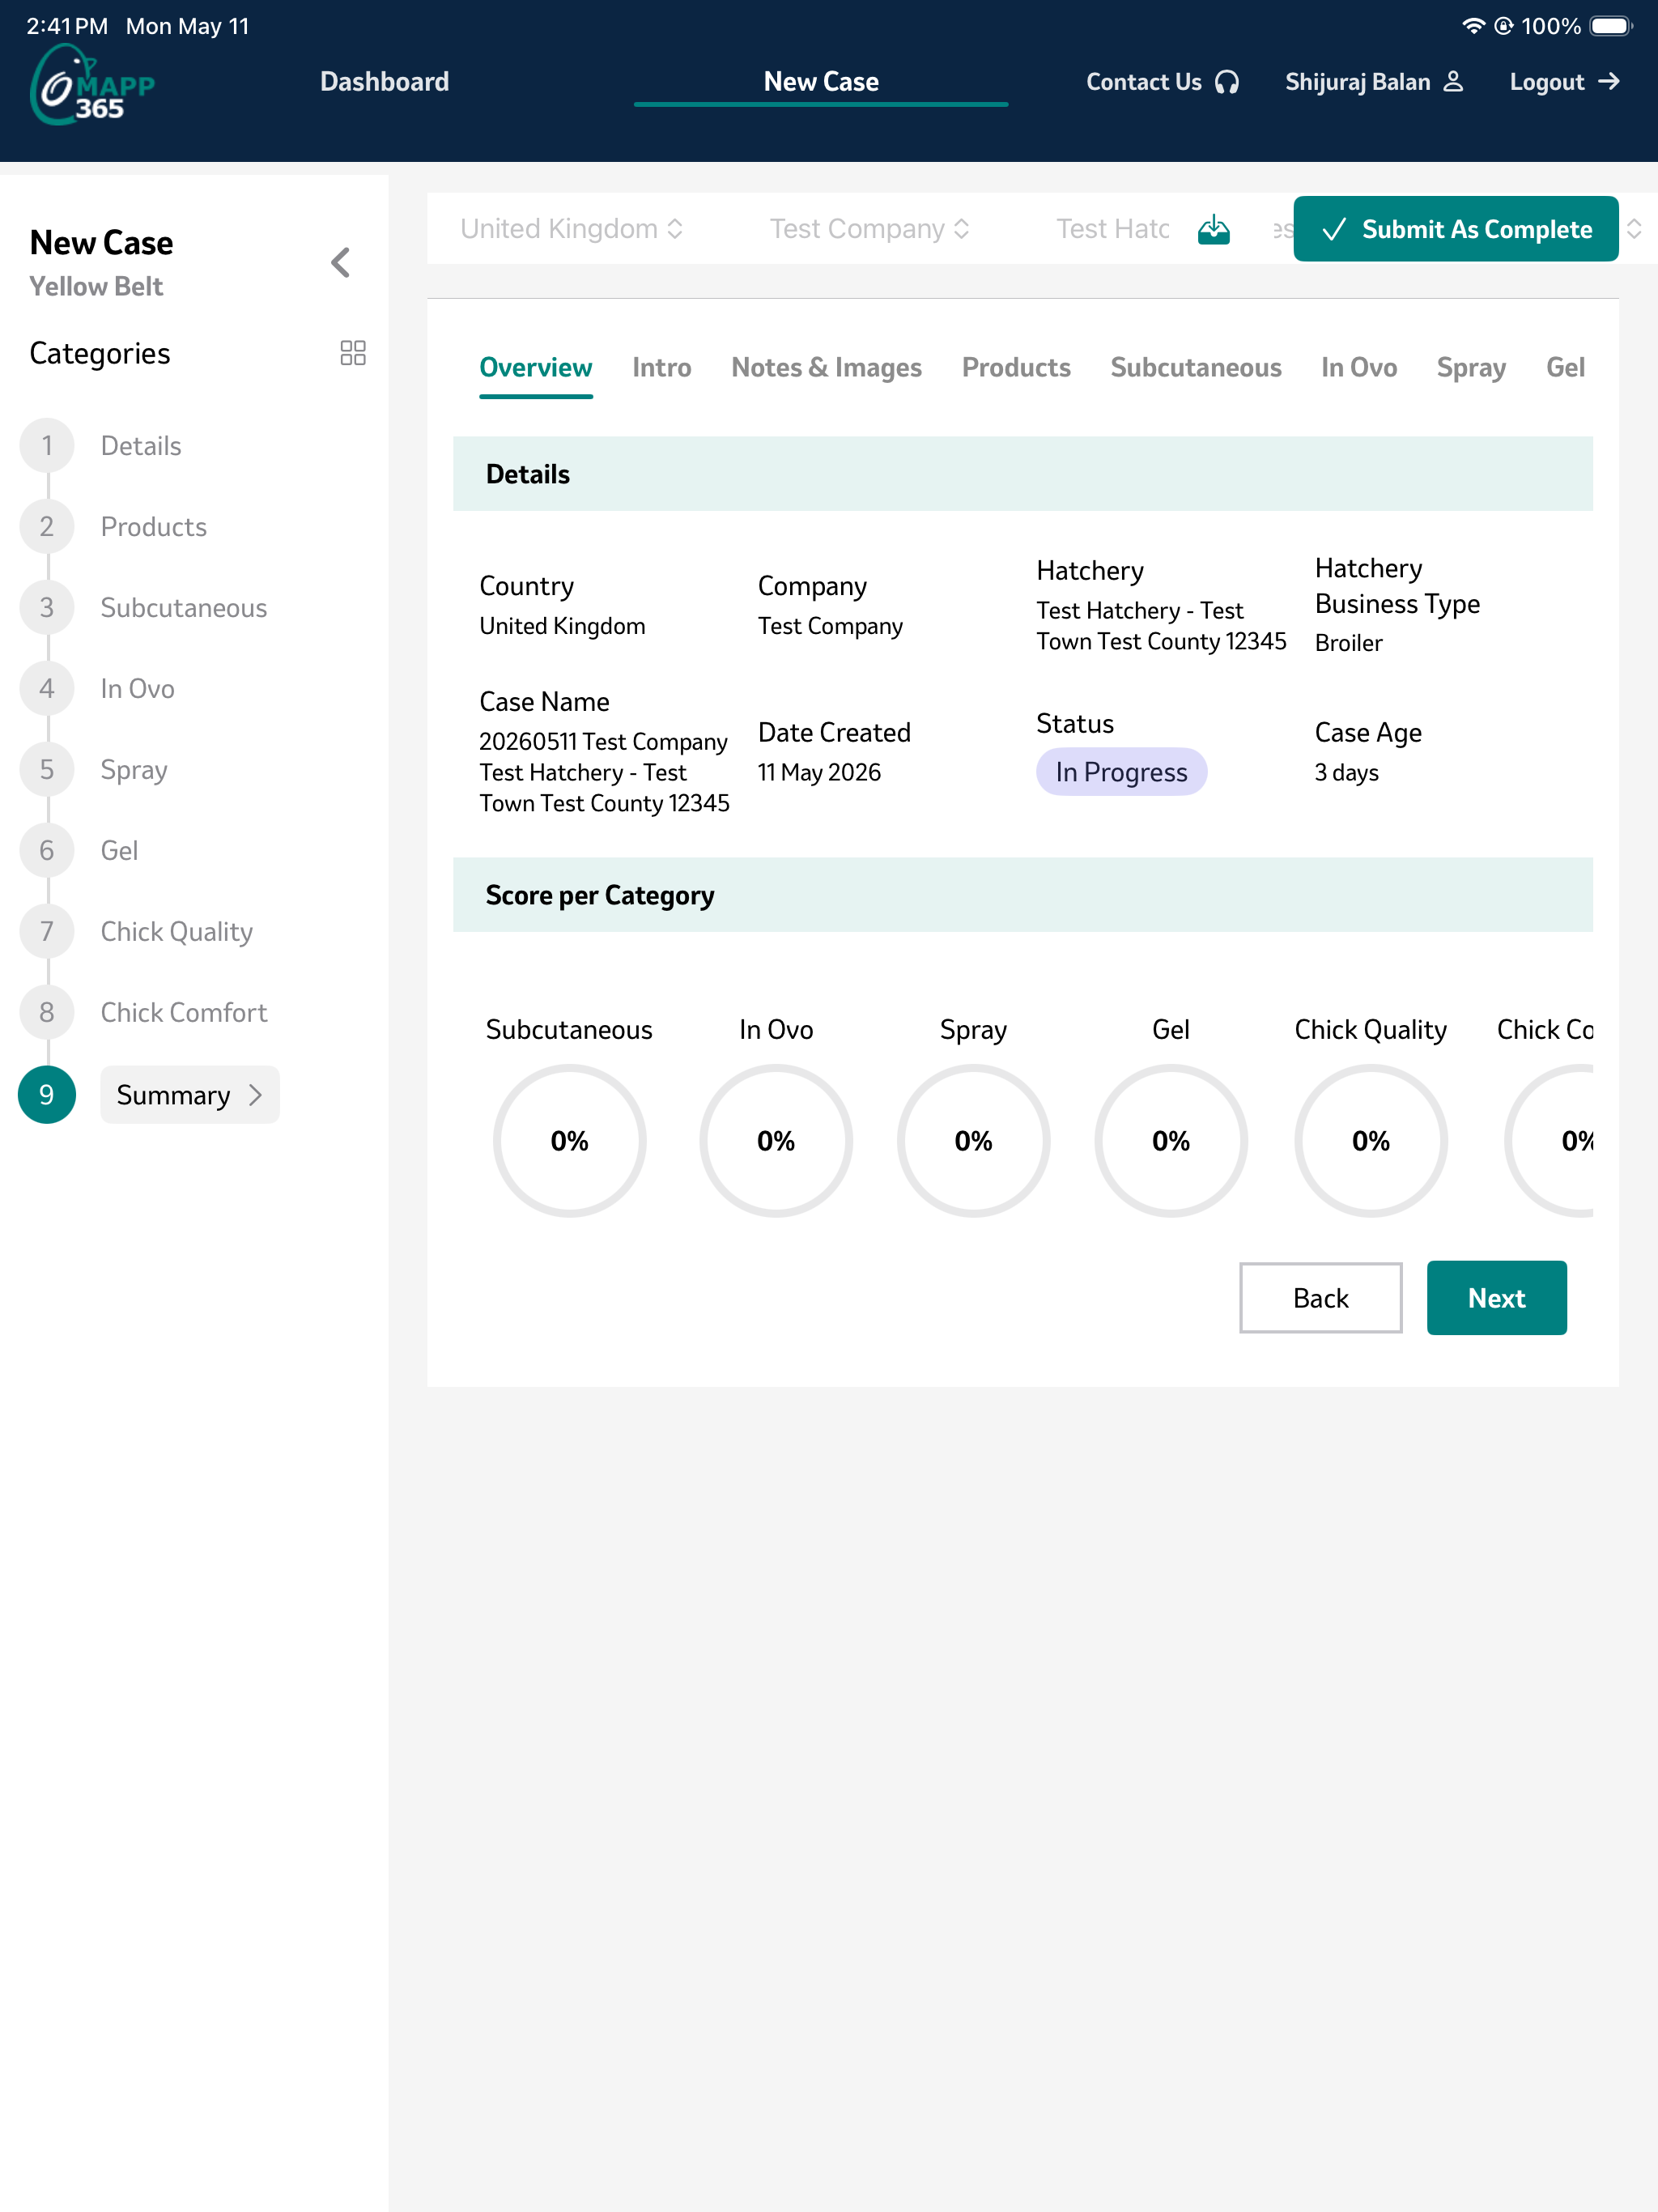Switch to the Overview tab
Image resolution: width=1658 pixels, height=2212 pixels.
tap(535, 368)
